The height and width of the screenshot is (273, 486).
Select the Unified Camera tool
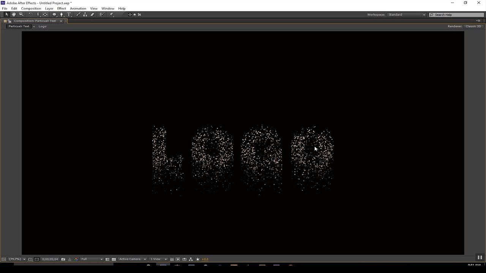(x=38, y=14)
